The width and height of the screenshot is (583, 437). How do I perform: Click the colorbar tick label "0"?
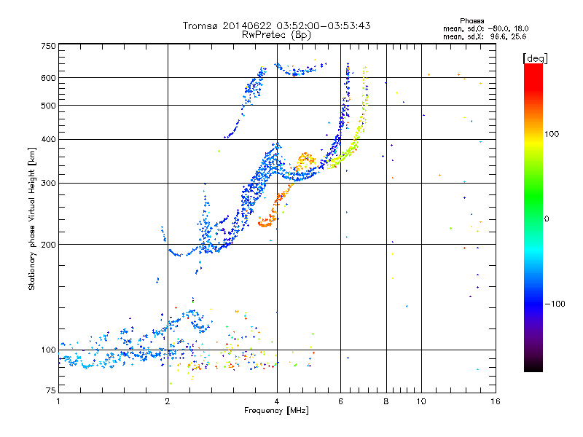[x=547, y=219]
